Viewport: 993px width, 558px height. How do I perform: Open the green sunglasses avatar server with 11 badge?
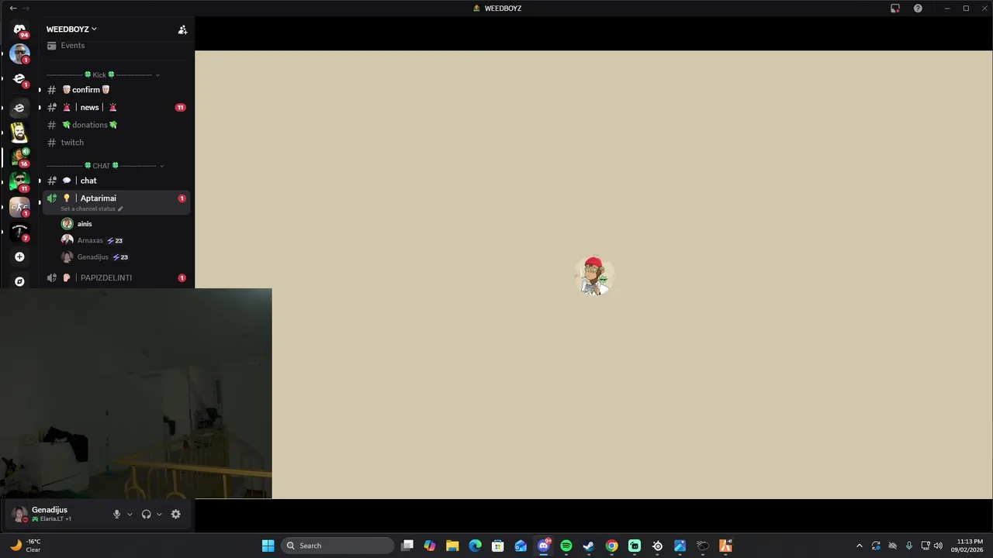pyautogui.click(x=19, y=182)
